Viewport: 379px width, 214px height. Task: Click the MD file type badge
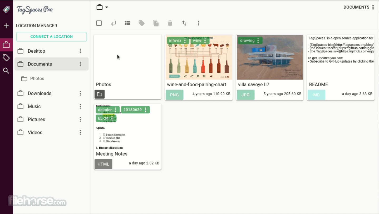click(x=316, y=95)
